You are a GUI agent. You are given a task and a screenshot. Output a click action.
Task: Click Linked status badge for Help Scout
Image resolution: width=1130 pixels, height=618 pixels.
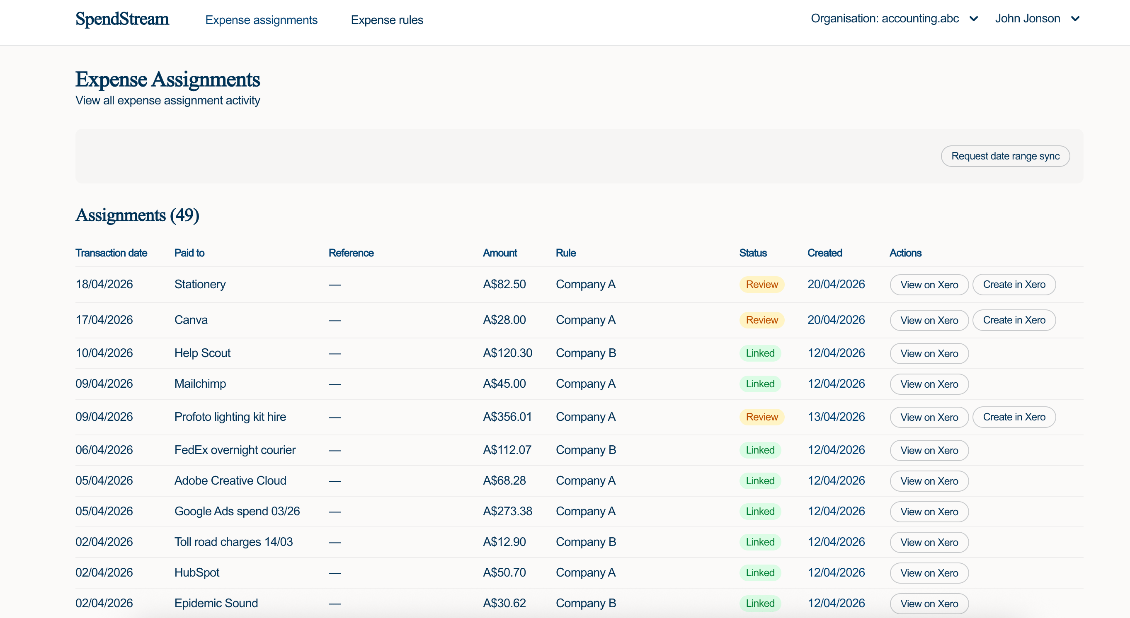[x=760, y=353]
